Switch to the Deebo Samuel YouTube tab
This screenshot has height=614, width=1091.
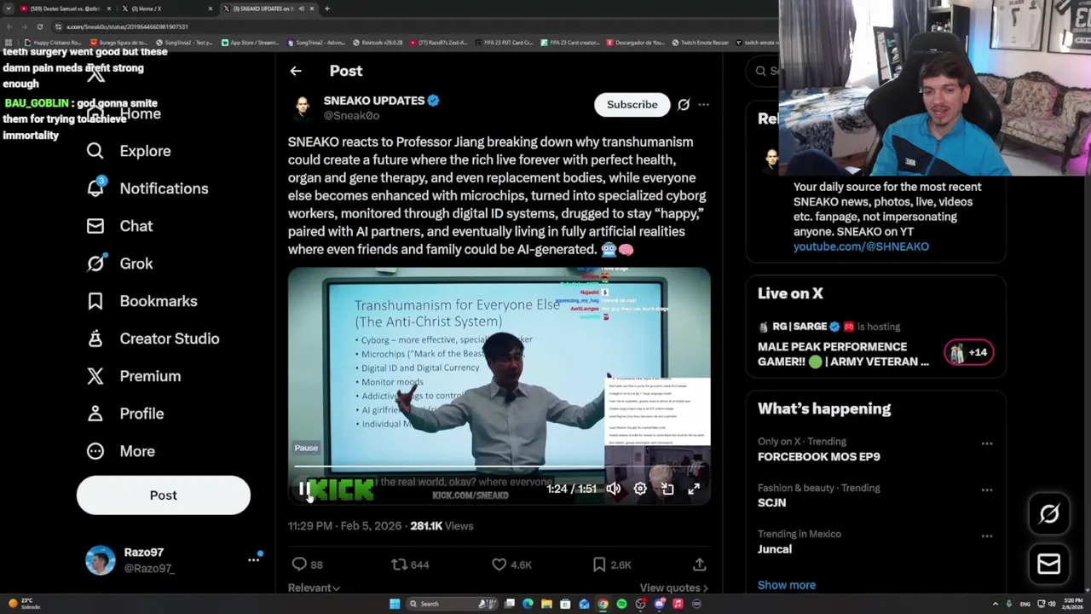pyautogui.click(x=65, y=9)
